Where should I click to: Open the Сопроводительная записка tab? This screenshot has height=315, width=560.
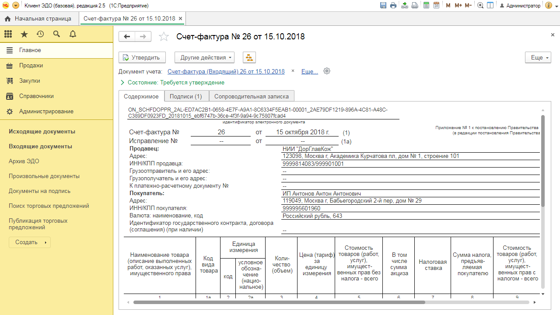coord(252,96)
